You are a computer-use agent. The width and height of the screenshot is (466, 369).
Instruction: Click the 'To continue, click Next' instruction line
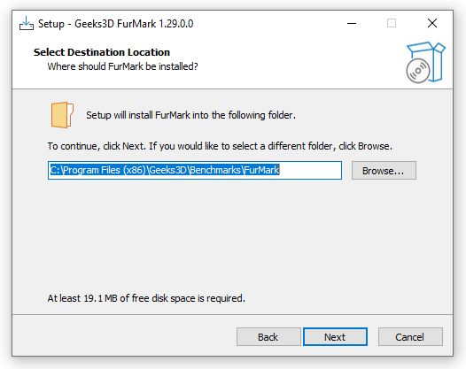click(220, 146)
